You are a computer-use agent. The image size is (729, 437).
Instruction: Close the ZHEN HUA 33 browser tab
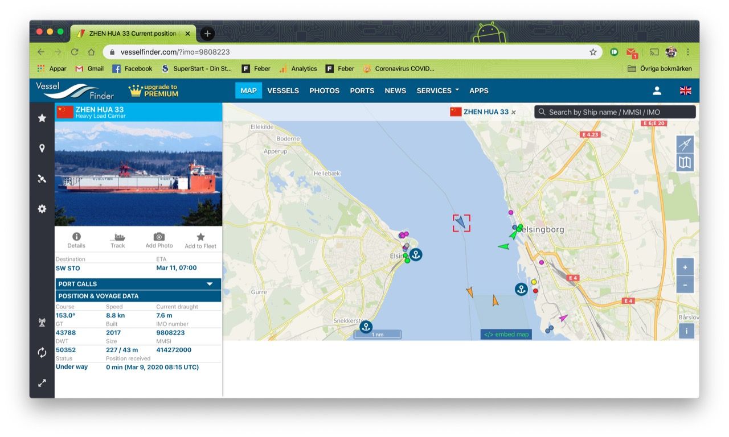point(187,34)
